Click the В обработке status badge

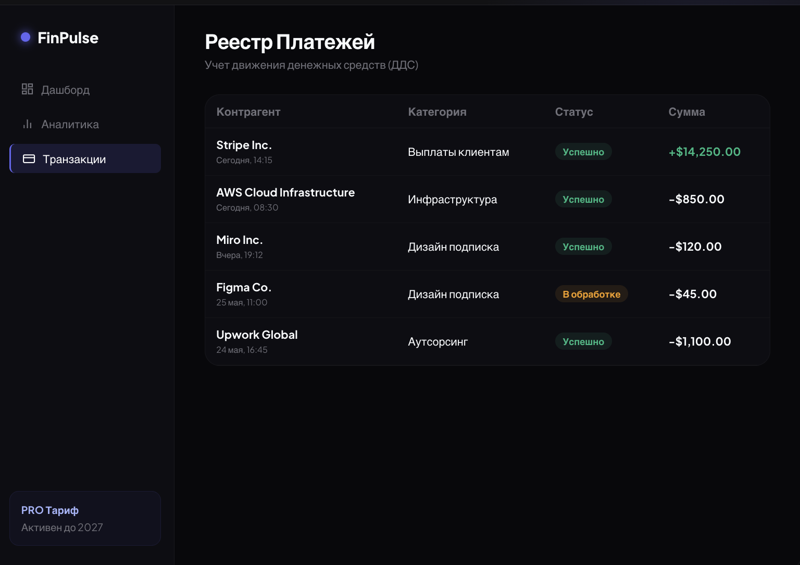pos(592,294)
